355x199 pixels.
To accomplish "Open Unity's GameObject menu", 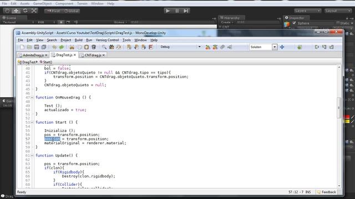I will (42, 4).
